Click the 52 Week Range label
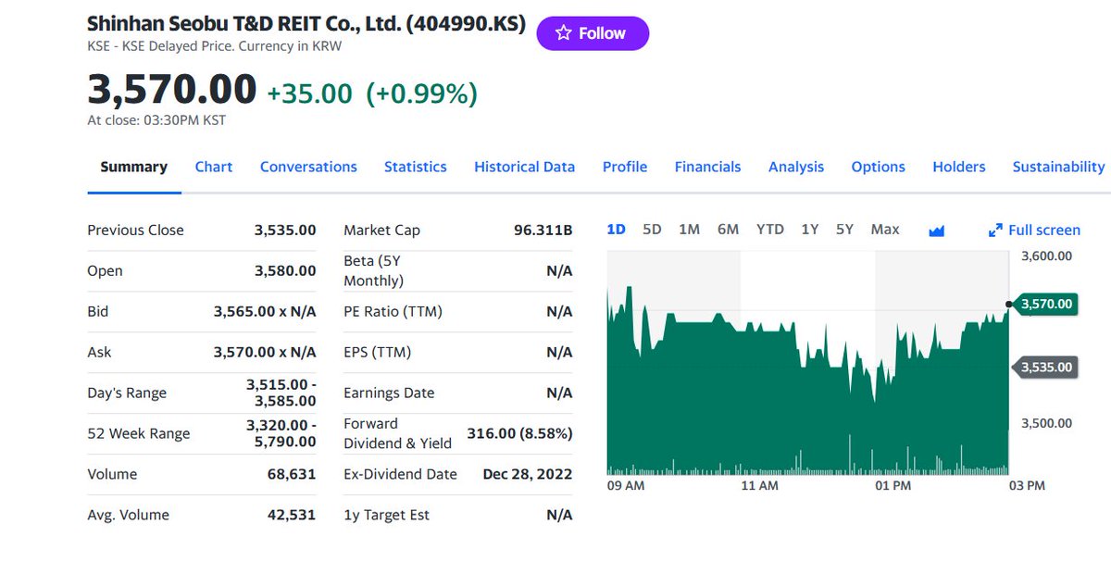The width and height of the screenshot is (1111, 574). (x=139, y=434)
